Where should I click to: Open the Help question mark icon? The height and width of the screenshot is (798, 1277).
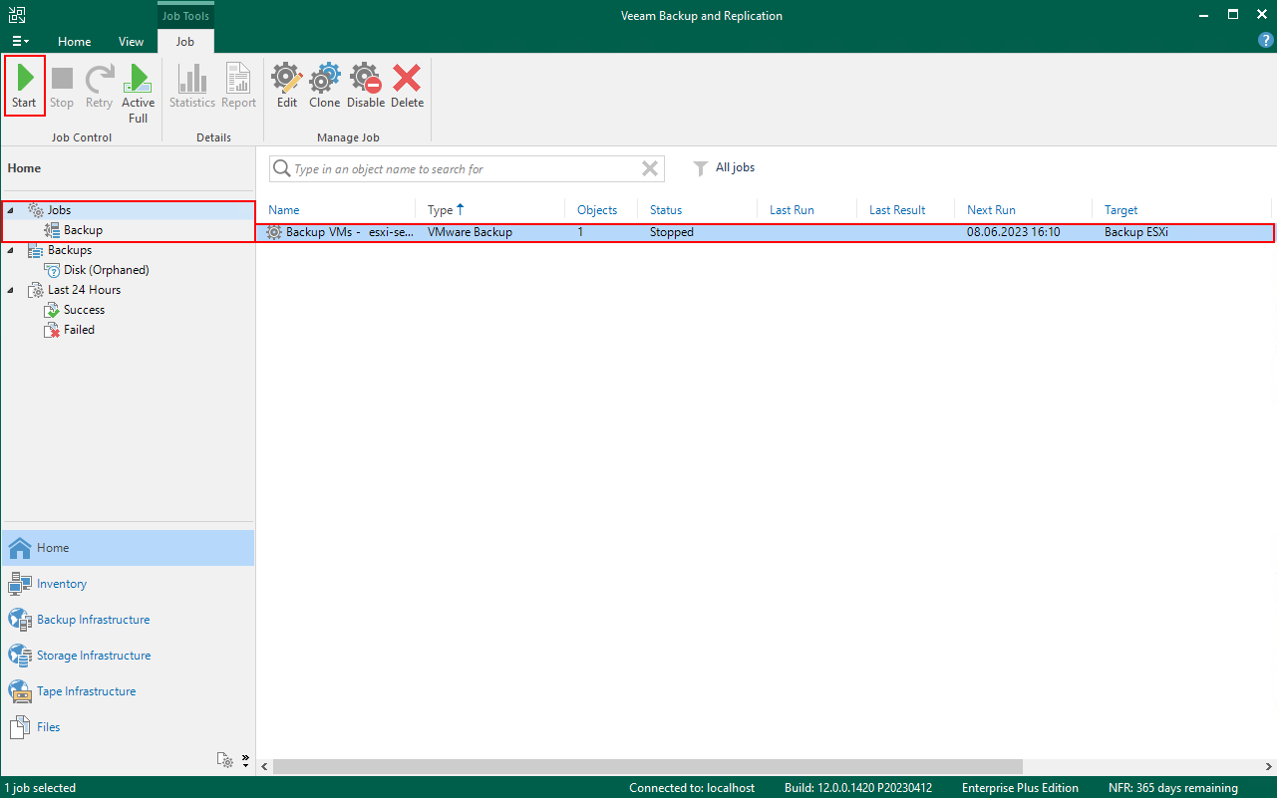(x=1266, y=41)
